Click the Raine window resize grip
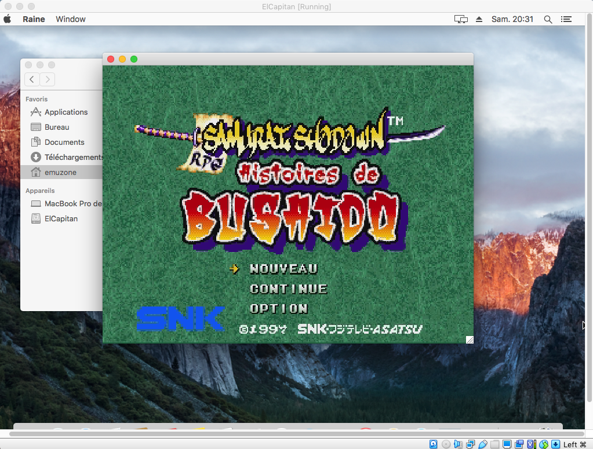 point(470,340)
